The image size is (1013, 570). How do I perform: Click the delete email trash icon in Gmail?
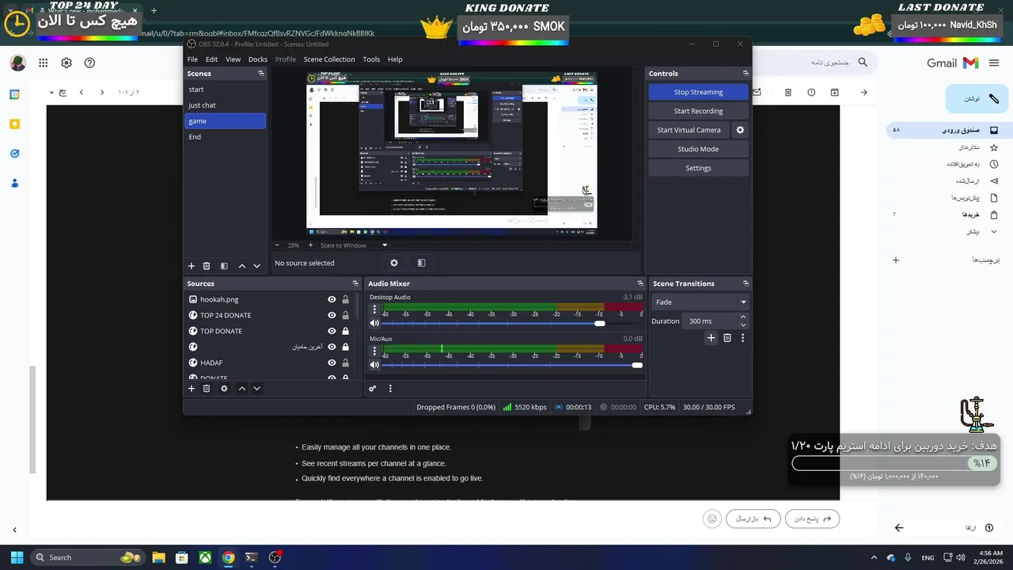(788, 93)
